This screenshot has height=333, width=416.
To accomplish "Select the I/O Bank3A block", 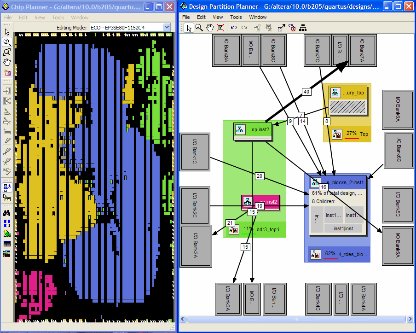I will (x=228, y=299).
